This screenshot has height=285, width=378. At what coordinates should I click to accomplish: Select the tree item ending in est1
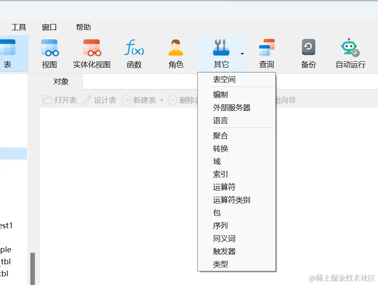pos(6,226)
